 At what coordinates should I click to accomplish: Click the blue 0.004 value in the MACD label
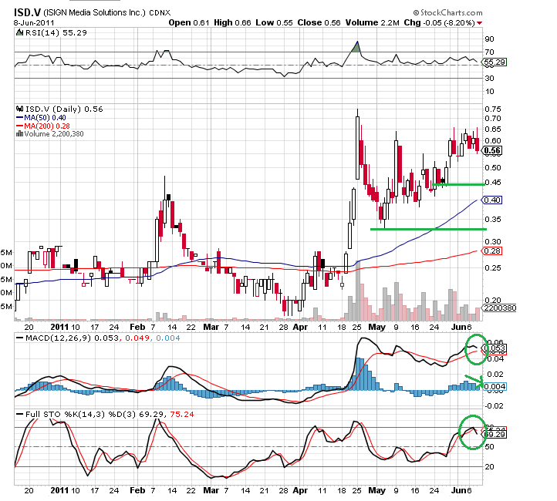tap(168, 338)
